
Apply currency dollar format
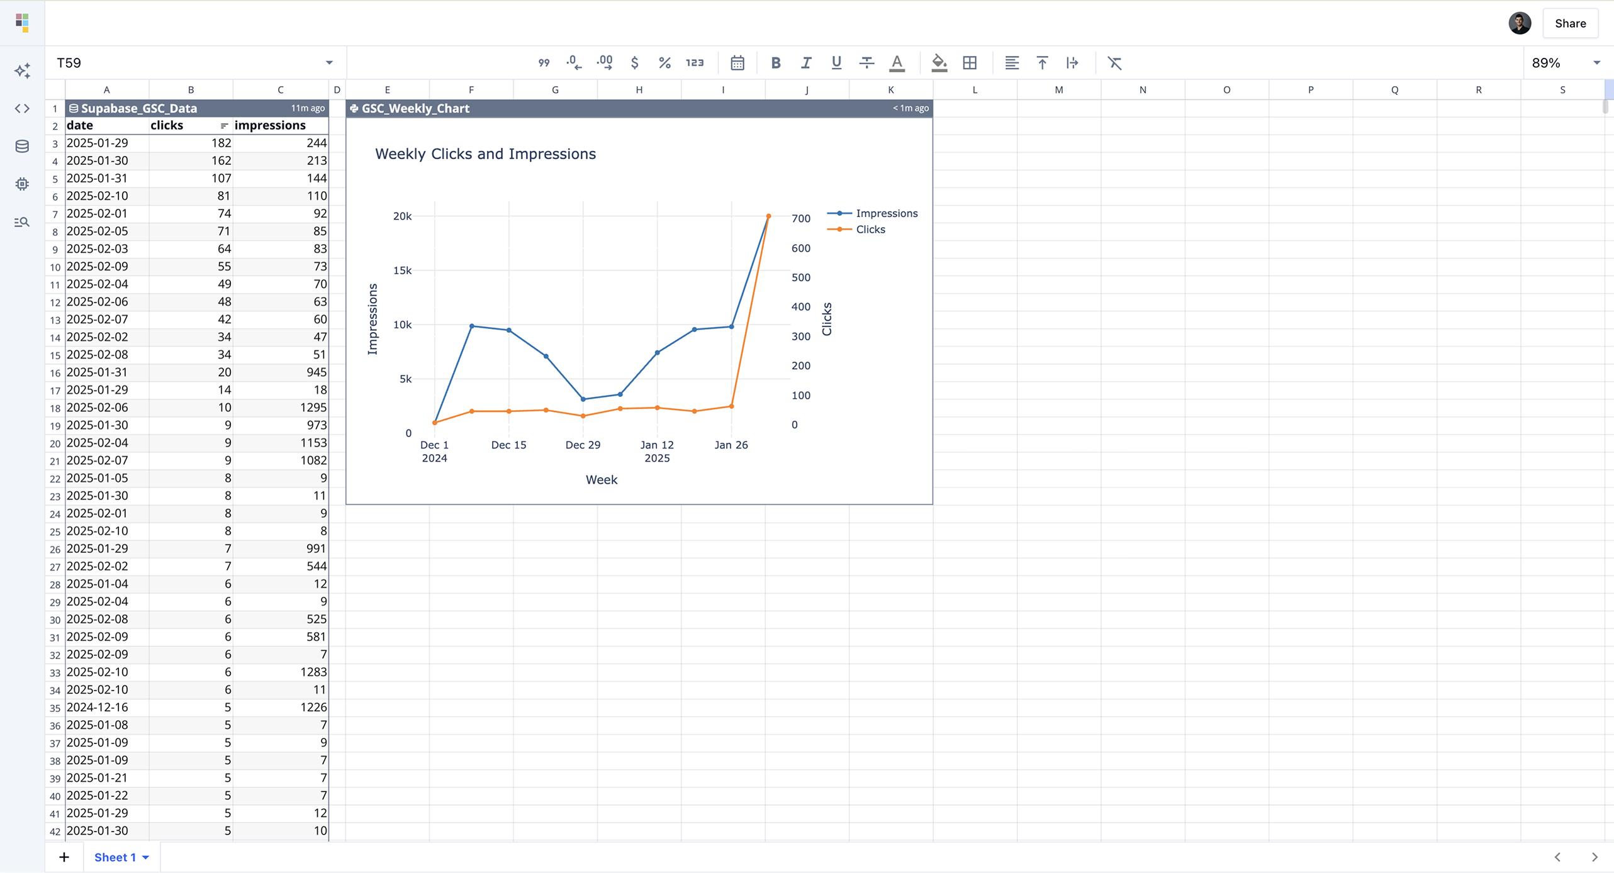pyautogui.click(x=634, y=63)
